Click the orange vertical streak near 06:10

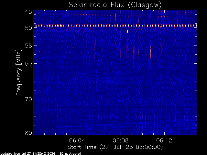pyautogui.click(x=150, y=52)
